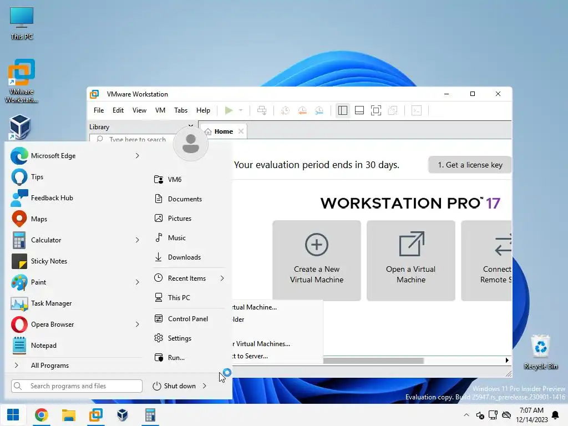Click the Take Snapshot toolbar icon
This screenshot has height=426, width=568.
pyautogui.click(x=285, y=110)
